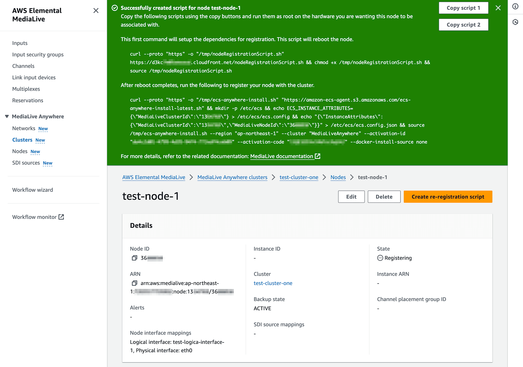Click the second ecs-anywhere install script text
Screen dimensions: 523x367
(x=278, y=121)
